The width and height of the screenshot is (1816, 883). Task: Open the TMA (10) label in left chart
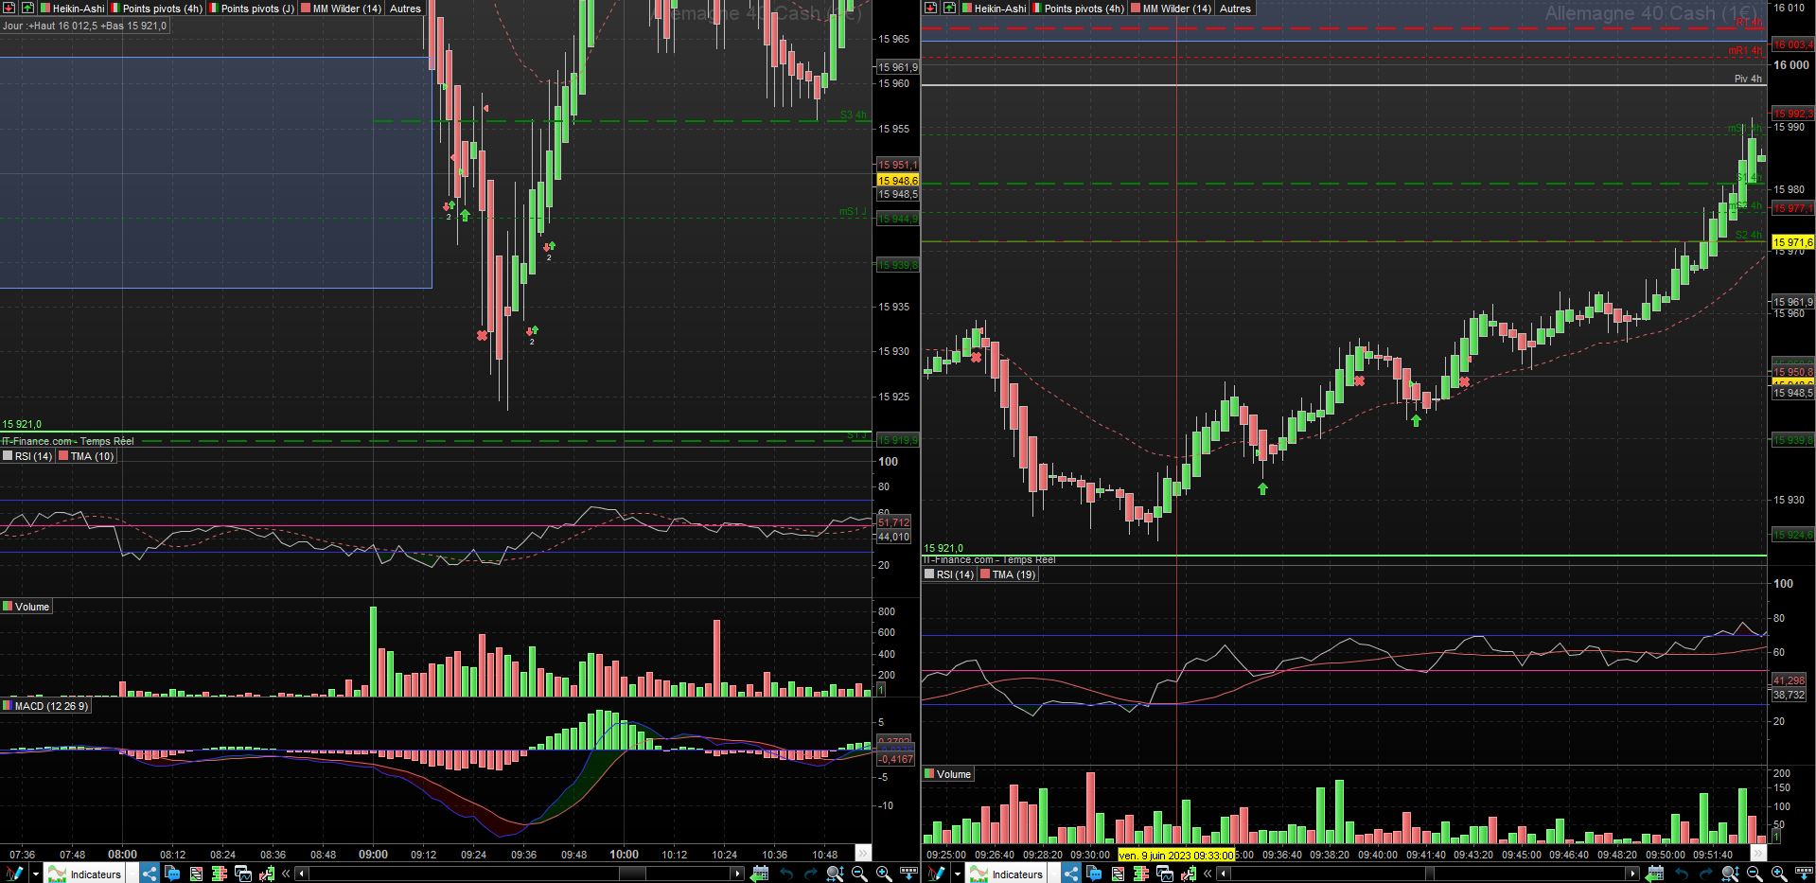86,456
